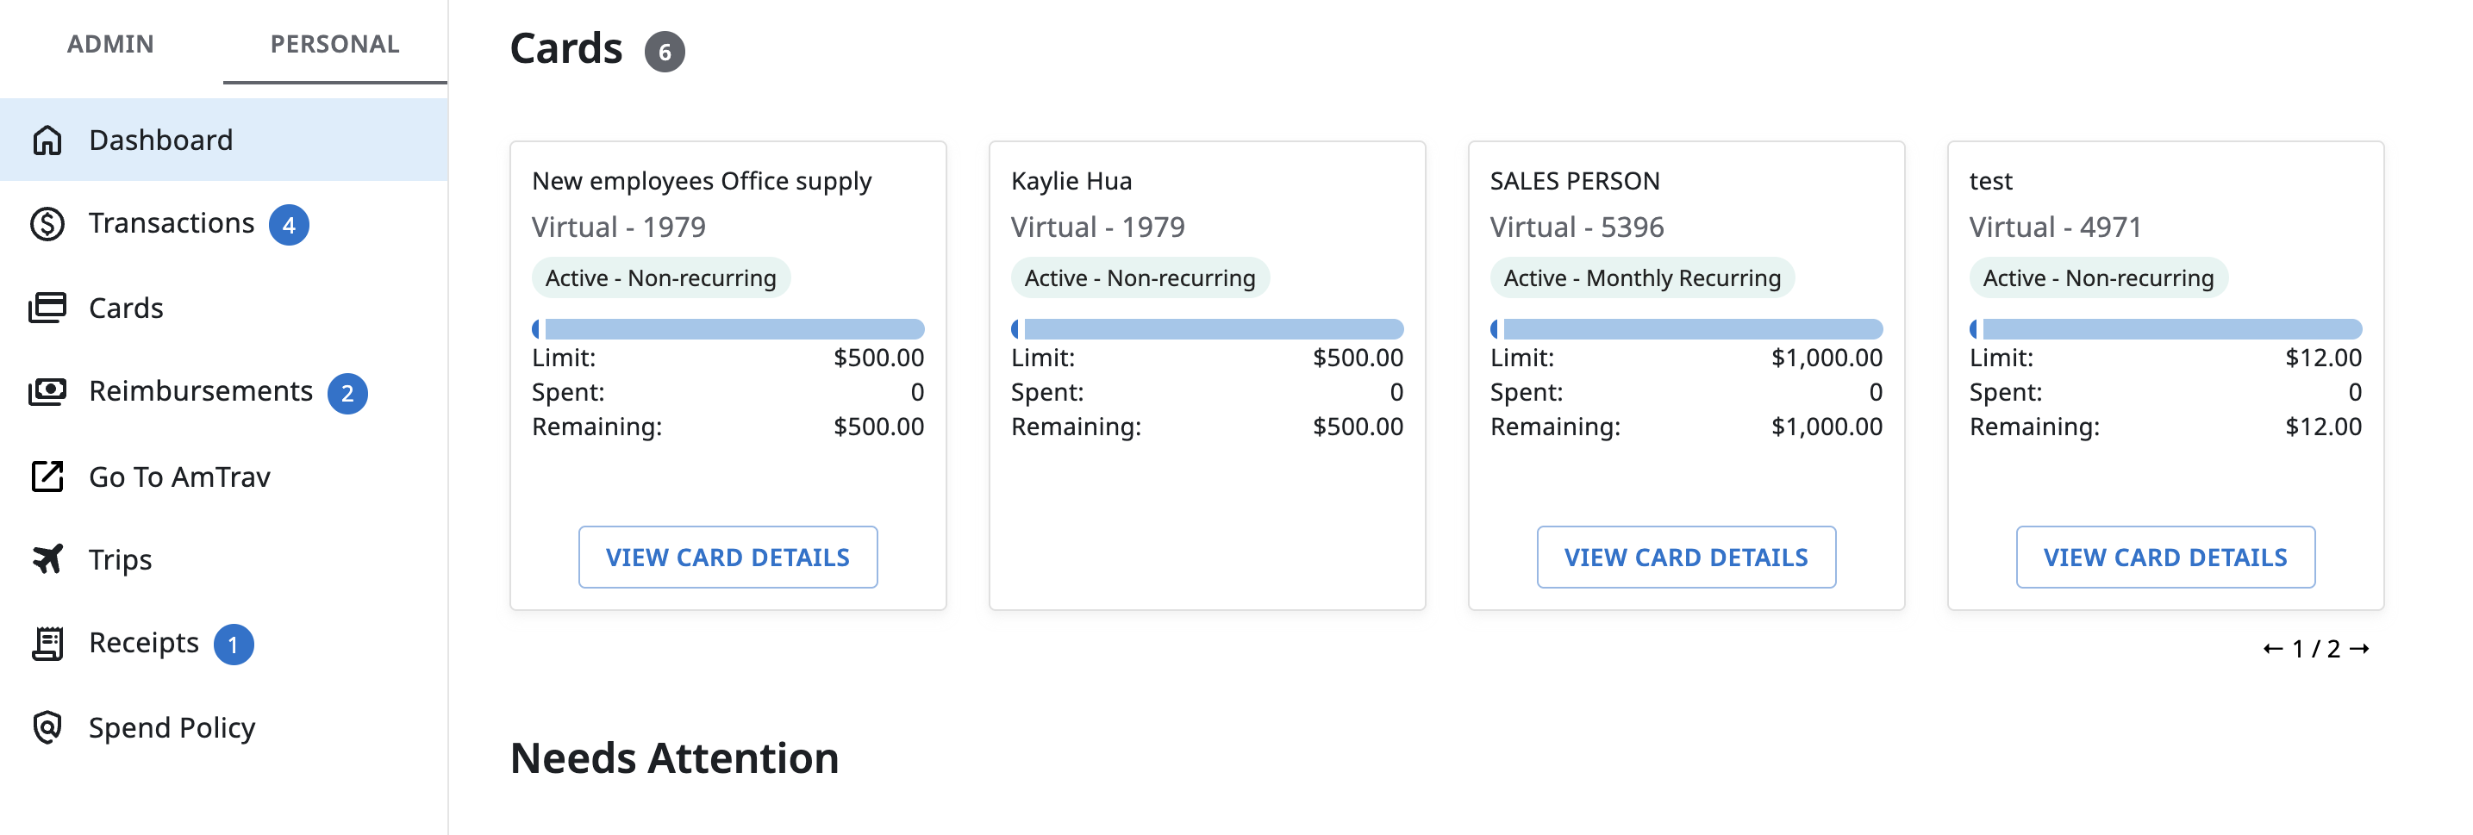Go to previous page of cards arrow
This screenshot has width=2473, height=835.
click(x=2272, y=649)
